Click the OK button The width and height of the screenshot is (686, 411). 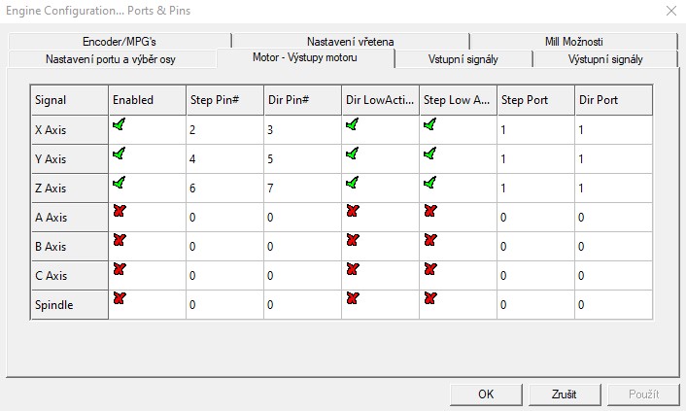pyautogui.click(x=487, y=394)
